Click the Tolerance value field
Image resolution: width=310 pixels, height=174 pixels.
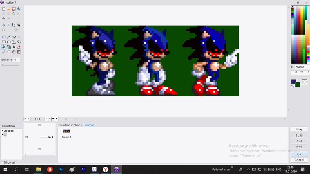17,59
